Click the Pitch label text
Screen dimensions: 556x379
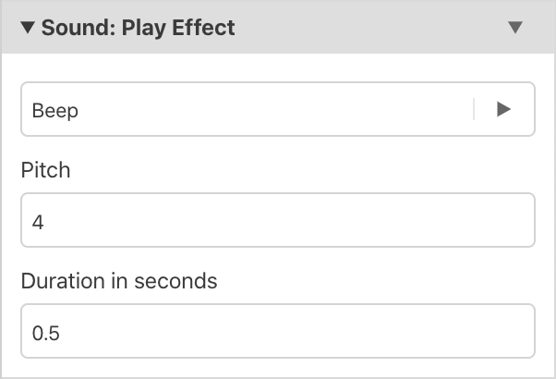pos(46,170)
